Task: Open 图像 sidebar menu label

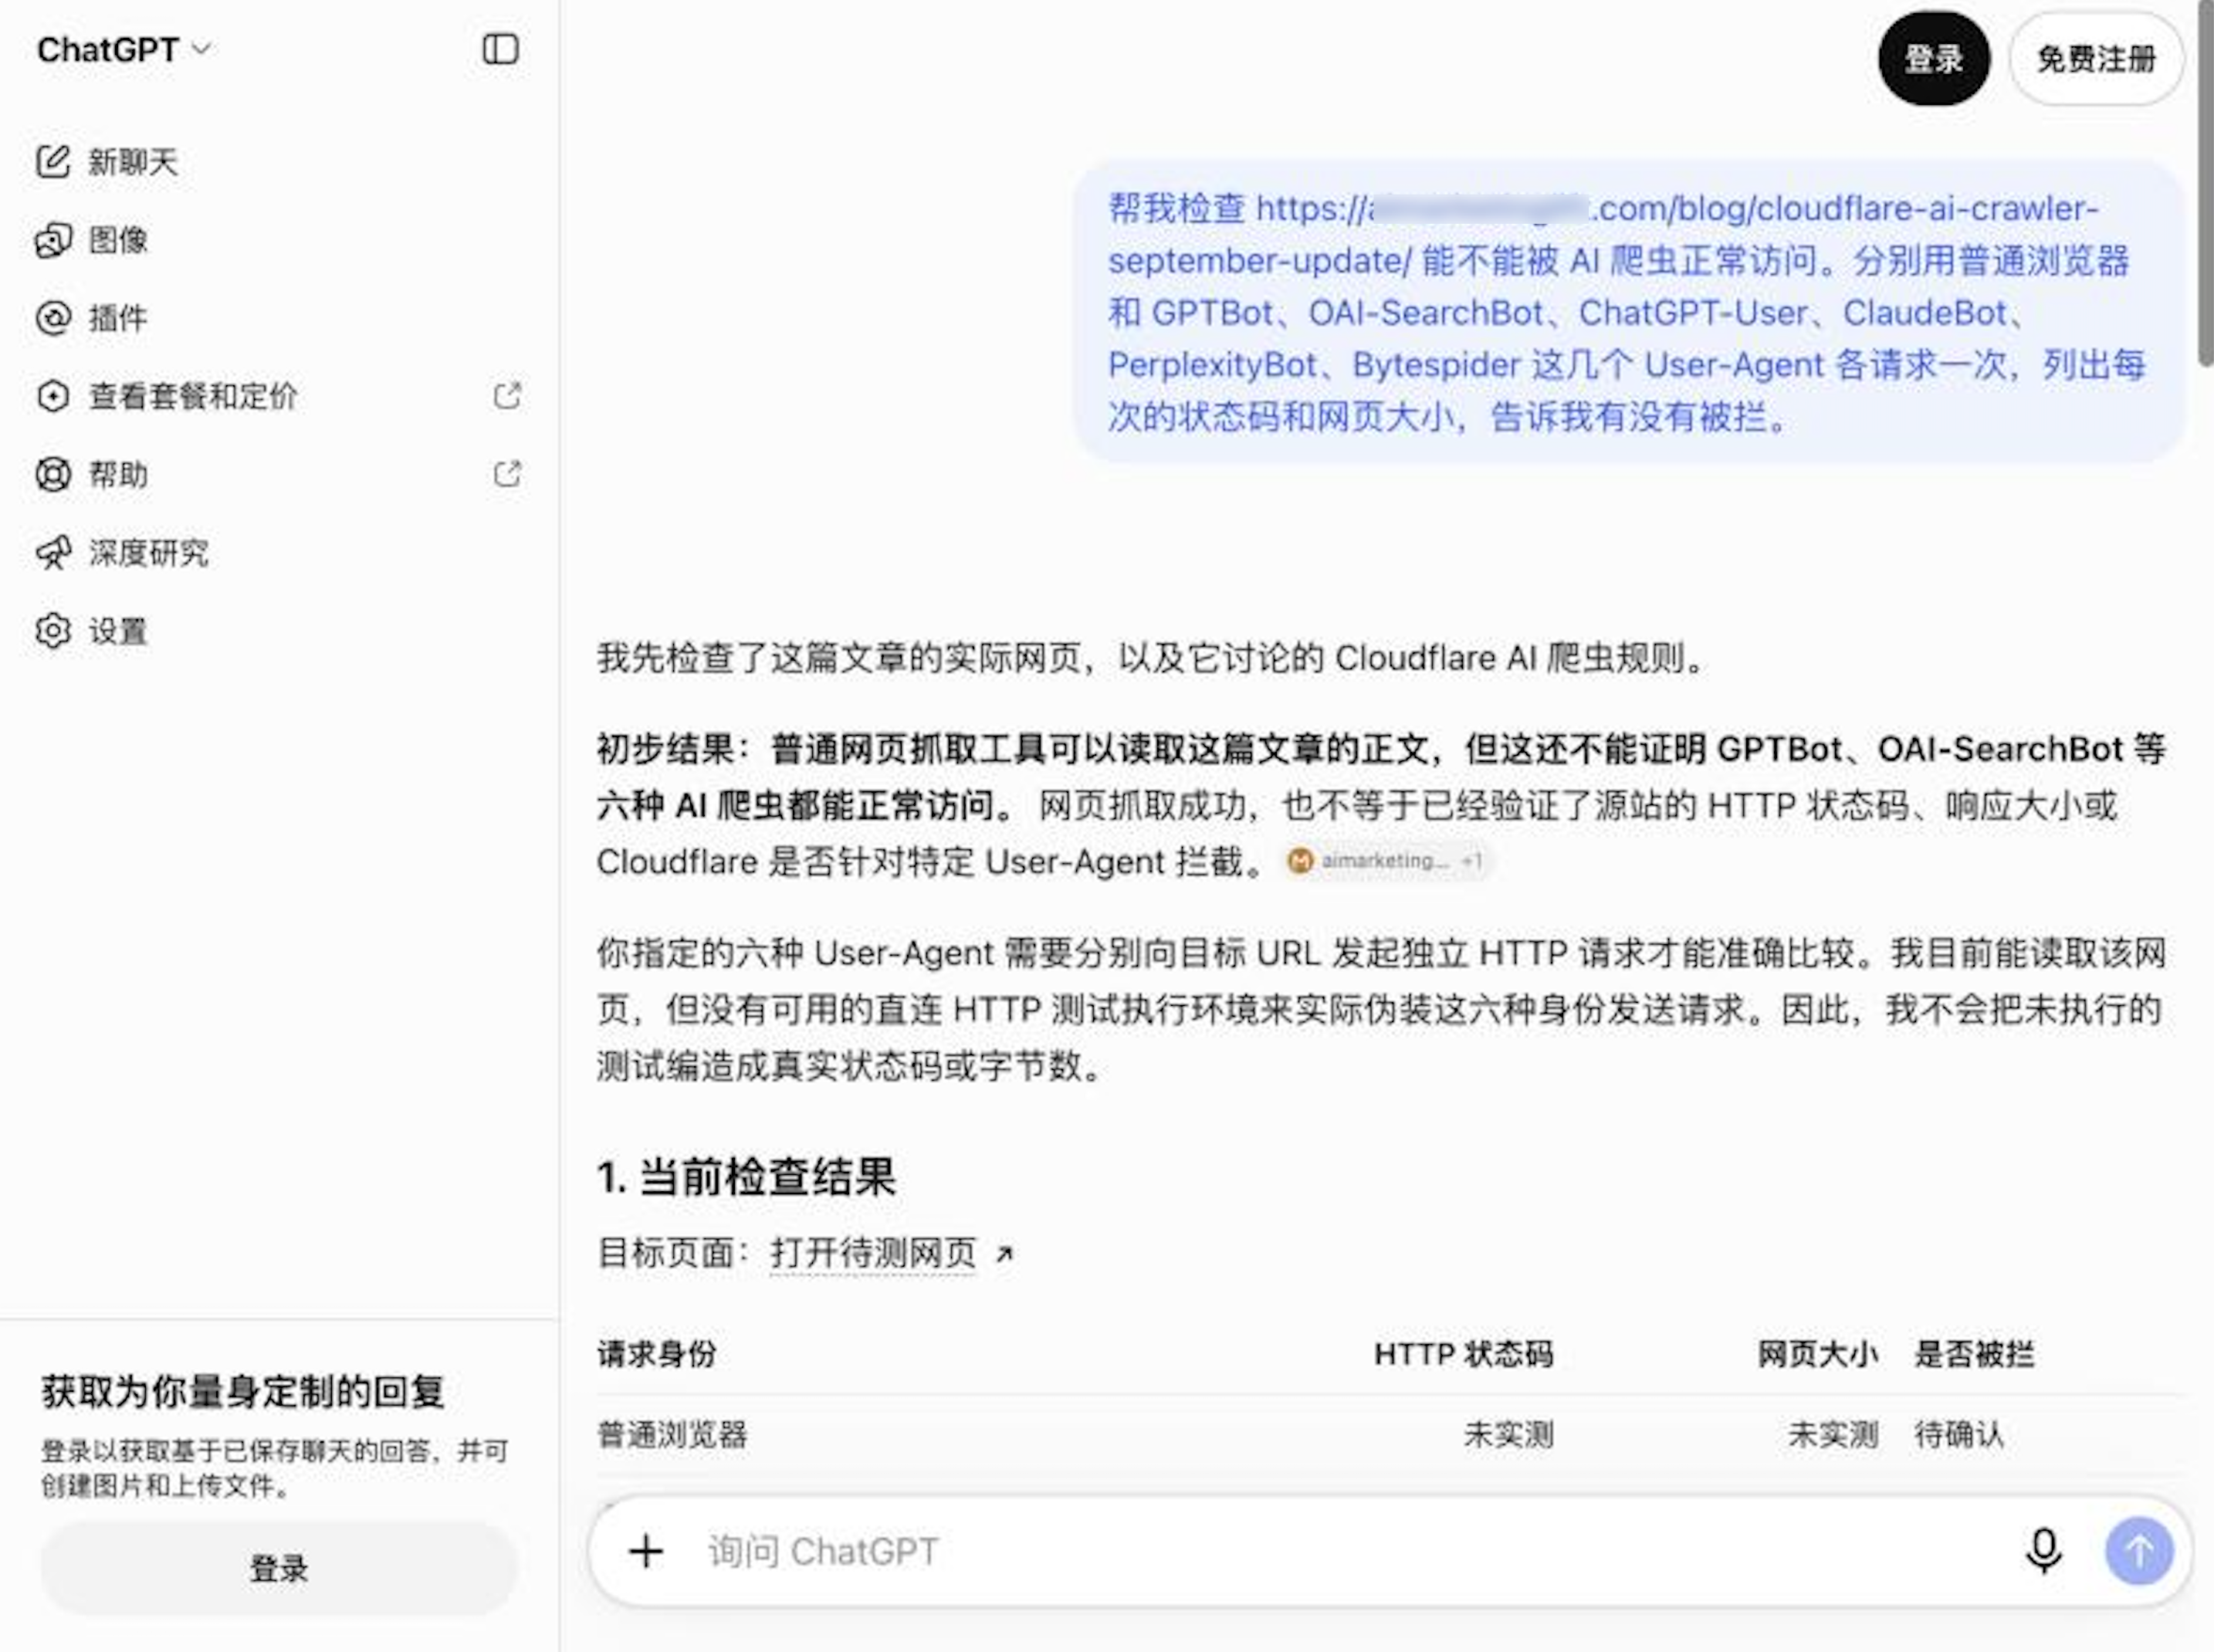Action: click(118, 240)
